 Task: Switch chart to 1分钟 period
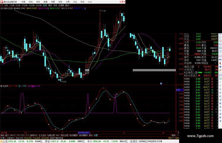[12, 5]
